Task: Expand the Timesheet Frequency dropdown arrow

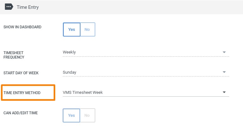Action: click(x=224, y=52)
